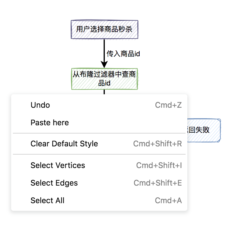This screenshot has height=226, width=233.
Task: Click empty canvas right of the purple node
Action: 181,29
